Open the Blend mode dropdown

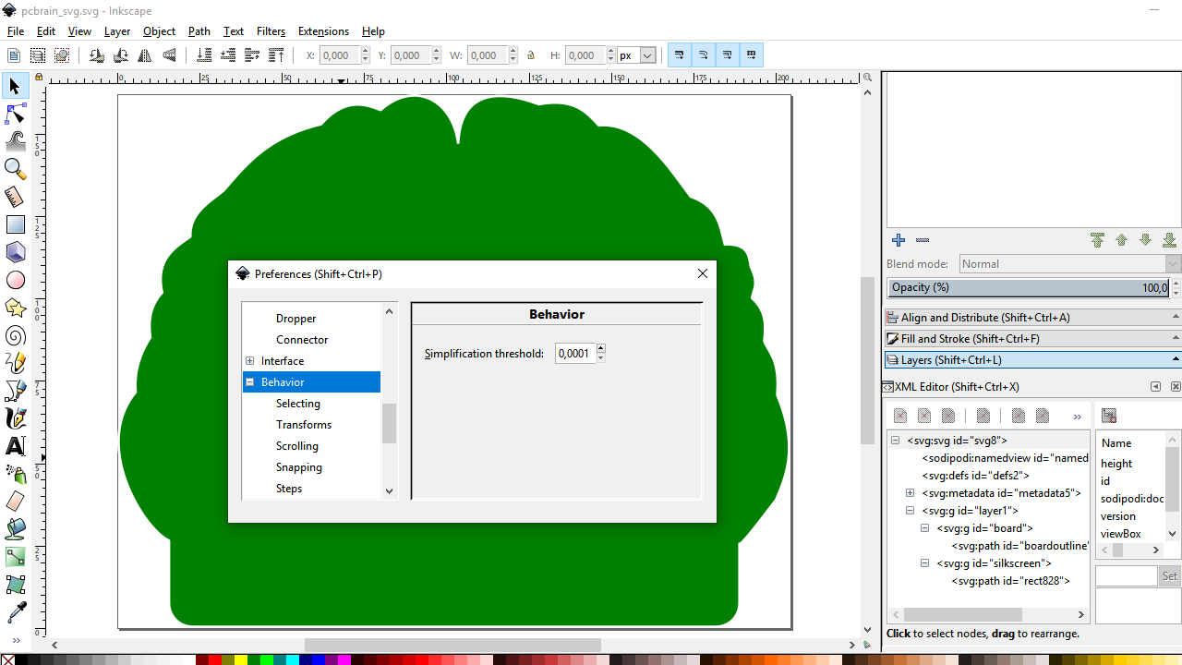1067,263
